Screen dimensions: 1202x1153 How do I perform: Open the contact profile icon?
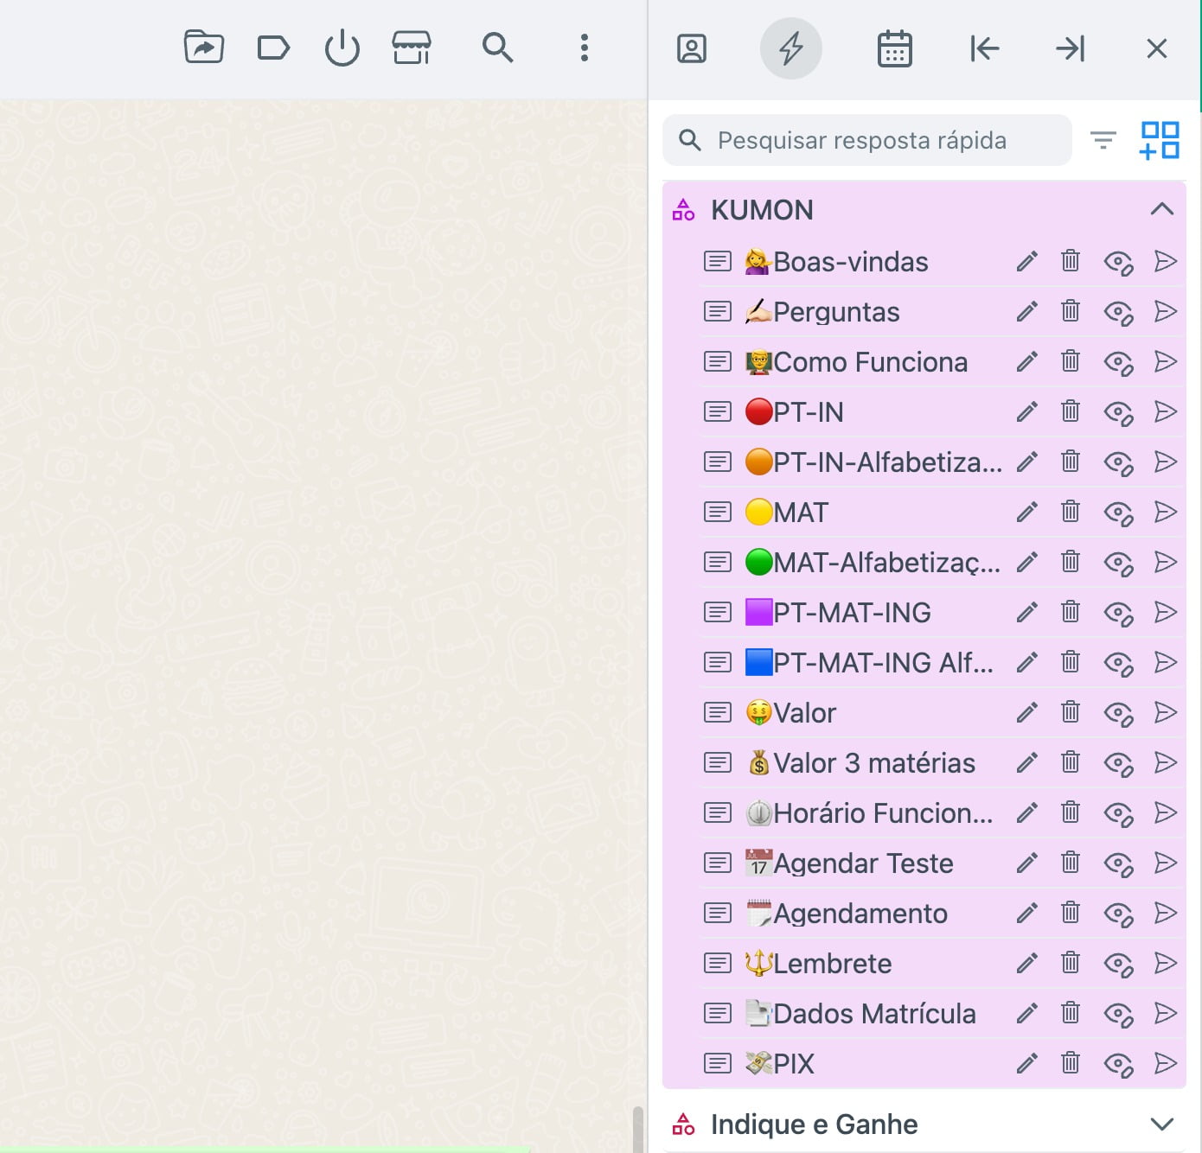pyautogui.click(x=692, y=48)
